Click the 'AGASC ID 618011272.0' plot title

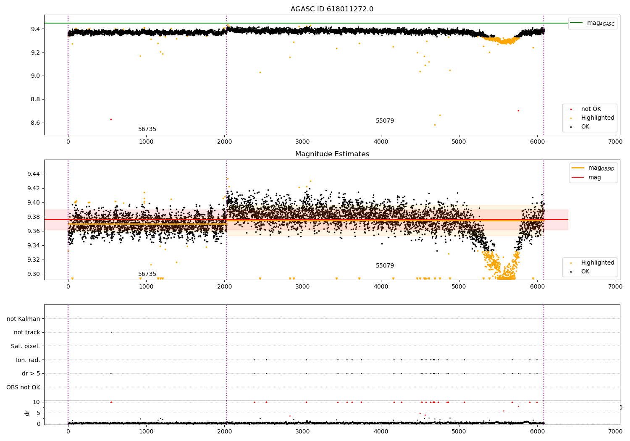[332, 9]
